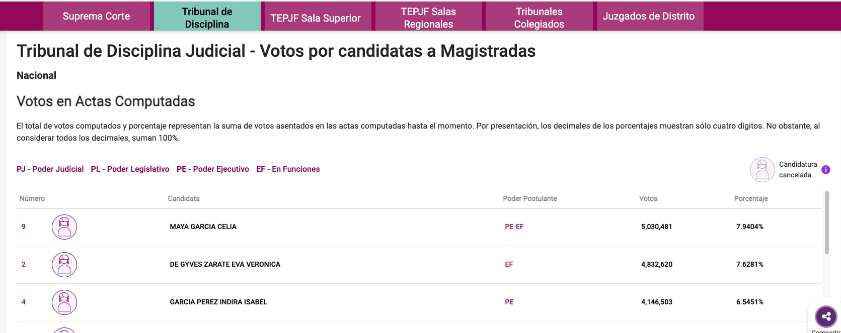Click the Candidatura cancelada legend icon

(x=762, y=169)
